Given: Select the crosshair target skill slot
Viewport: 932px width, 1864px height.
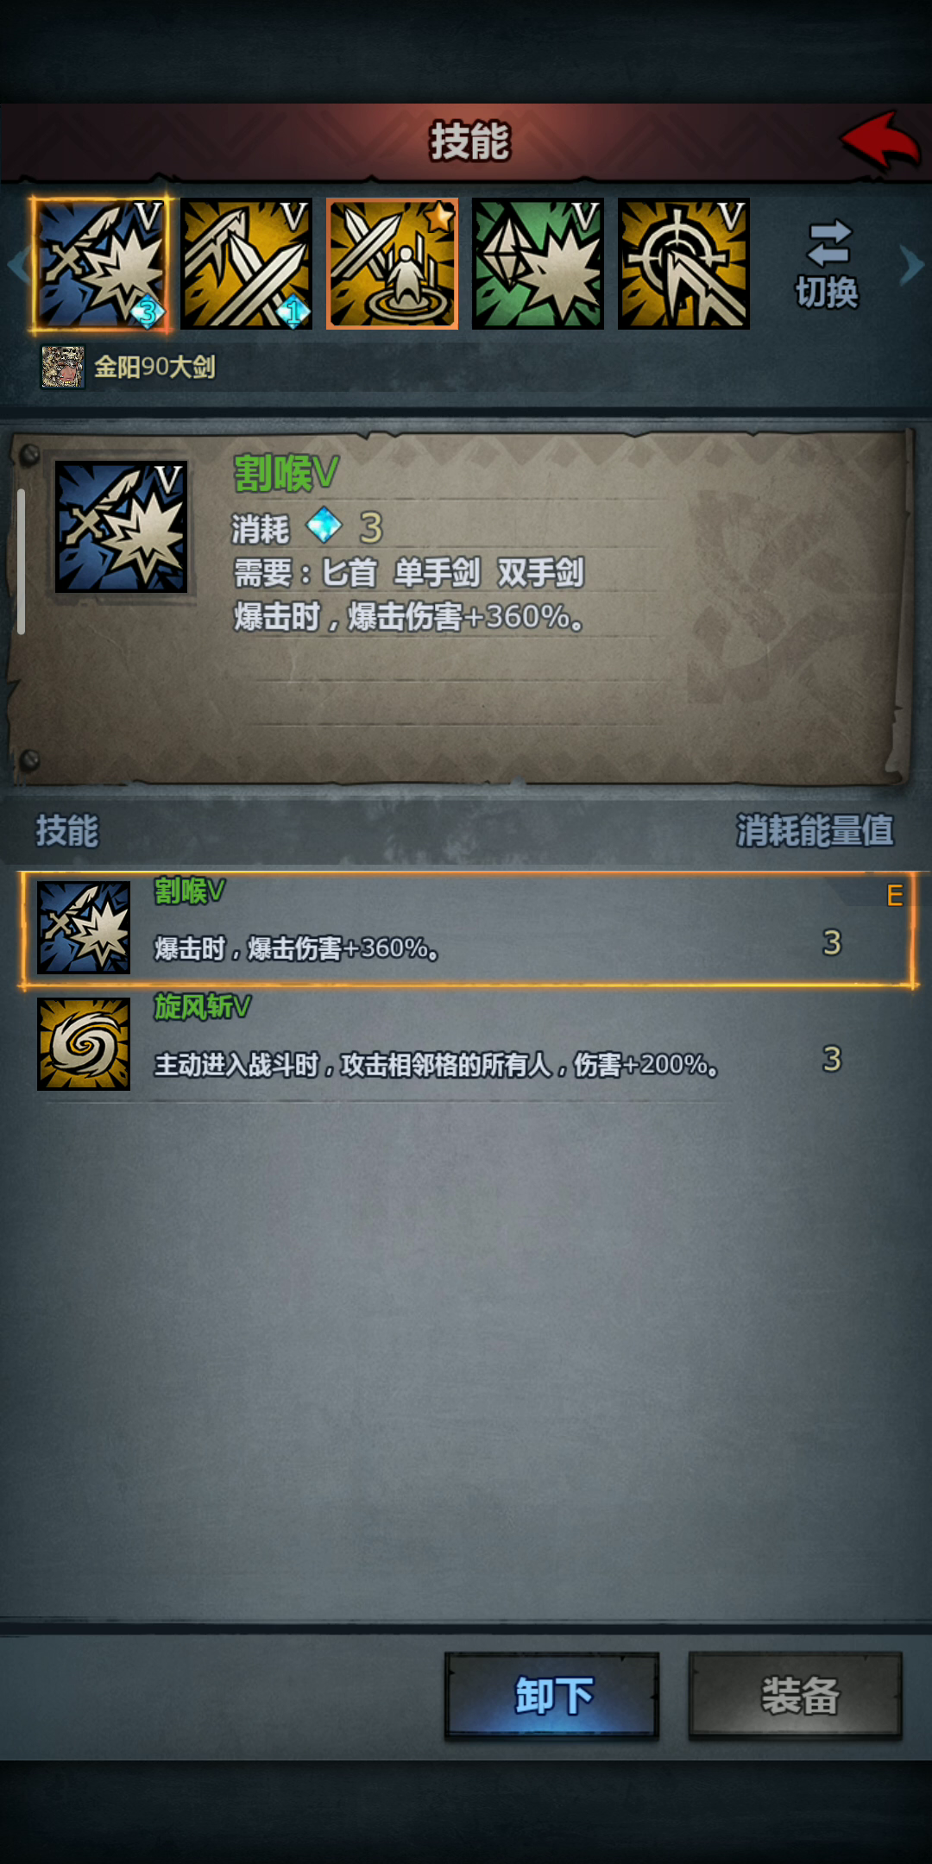Looking at the screenshot, I should [683, 264].
